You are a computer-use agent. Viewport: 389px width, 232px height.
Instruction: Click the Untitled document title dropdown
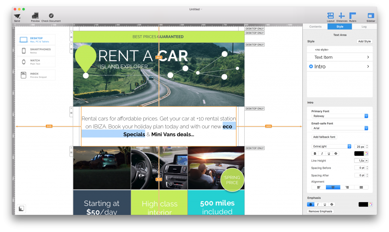point(196,9)
